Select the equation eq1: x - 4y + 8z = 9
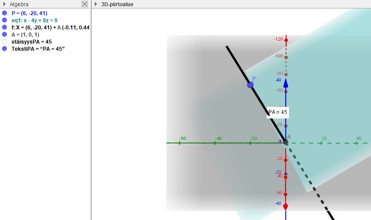Screen dimensions: 371x220 coord(34,20)
